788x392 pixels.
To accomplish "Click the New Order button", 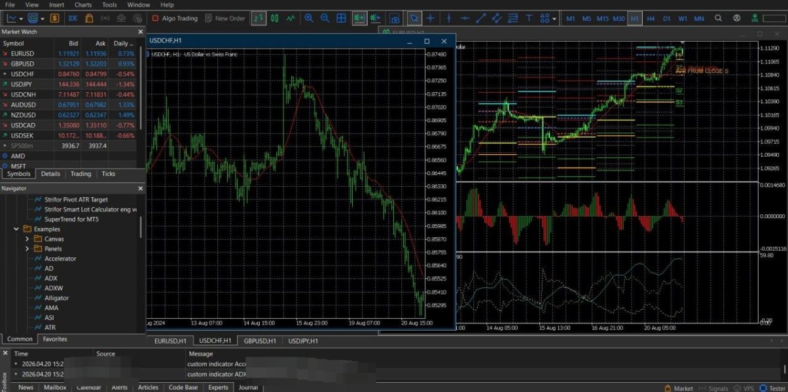I will (224, 18).
